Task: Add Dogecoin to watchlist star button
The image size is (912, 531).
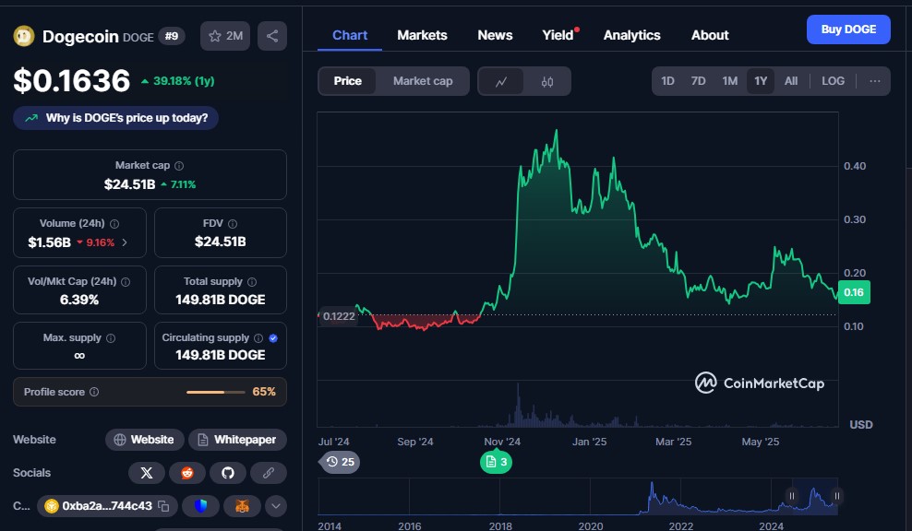Action: (x=225, y=36)
